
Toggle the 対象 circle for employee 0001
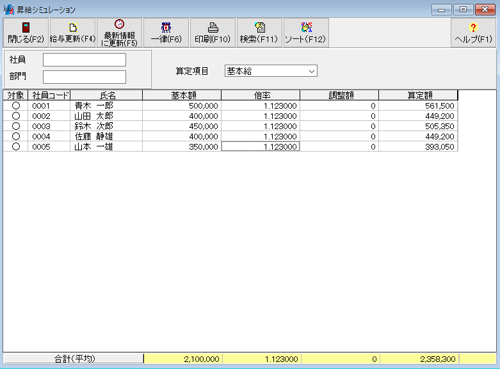pos(16,106)
